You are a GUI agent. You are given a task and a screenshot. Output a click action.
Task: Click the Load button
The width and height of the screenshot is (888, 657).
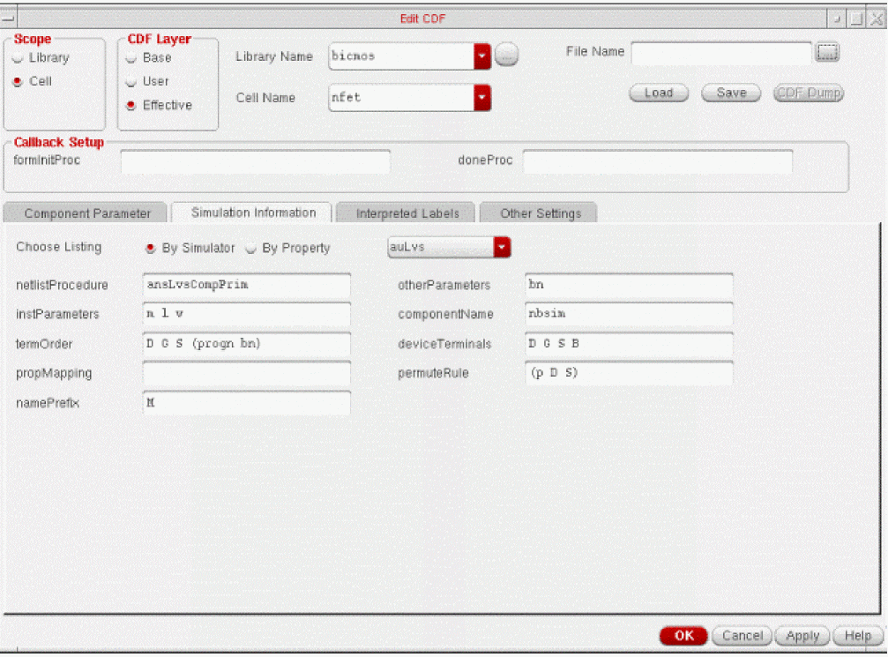659,93
